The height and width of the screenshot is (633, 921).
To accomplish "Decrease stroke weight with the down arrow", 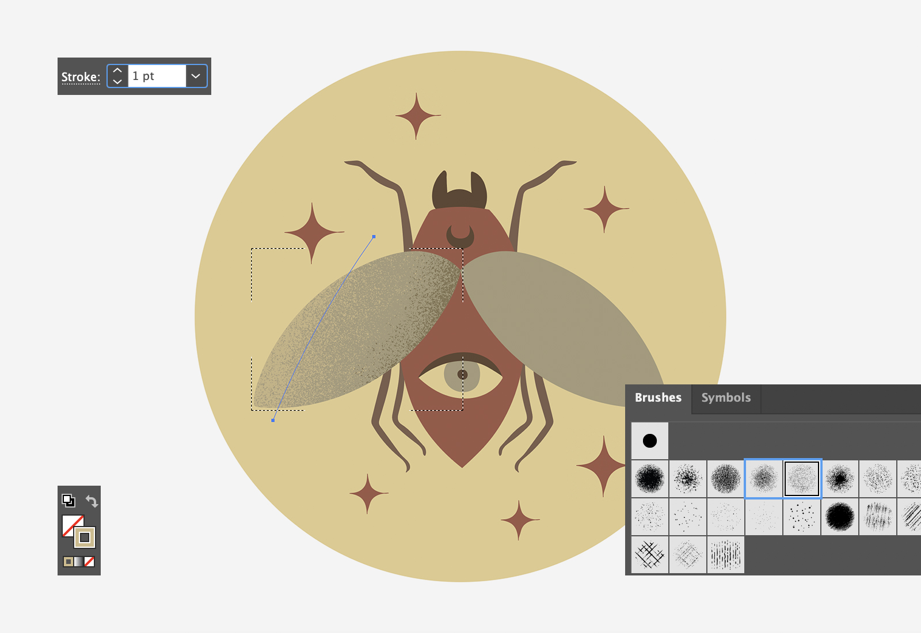I will pyautogui.click(x=117, y=81).
